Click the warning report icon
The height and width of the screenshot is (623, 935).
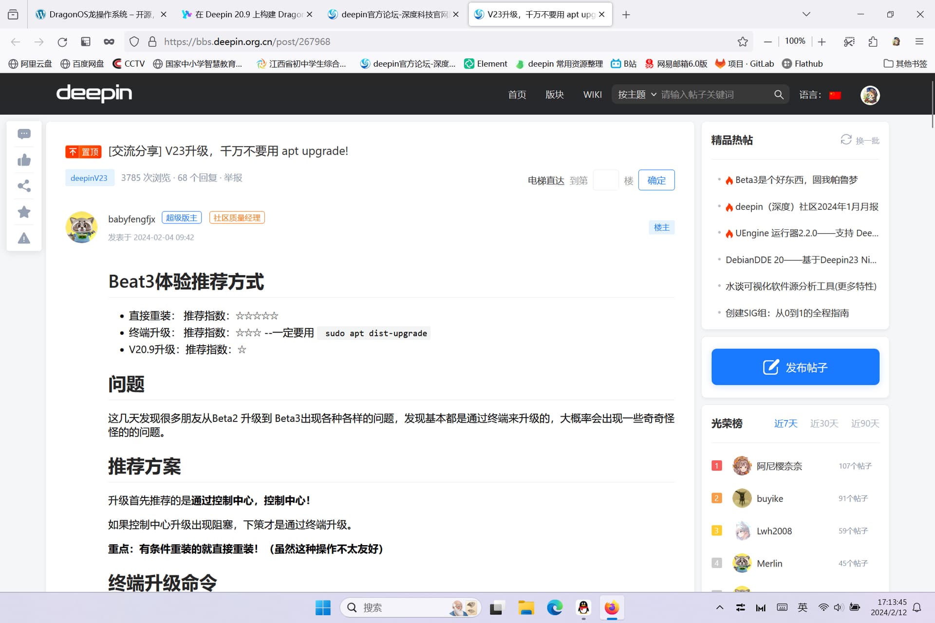[24, 238]
